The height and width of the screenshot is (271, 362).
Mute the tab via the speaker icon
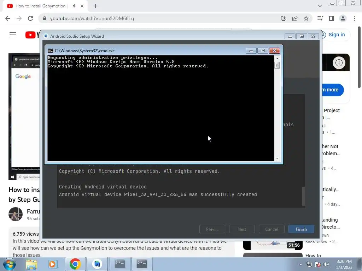(x=74, y=6)
